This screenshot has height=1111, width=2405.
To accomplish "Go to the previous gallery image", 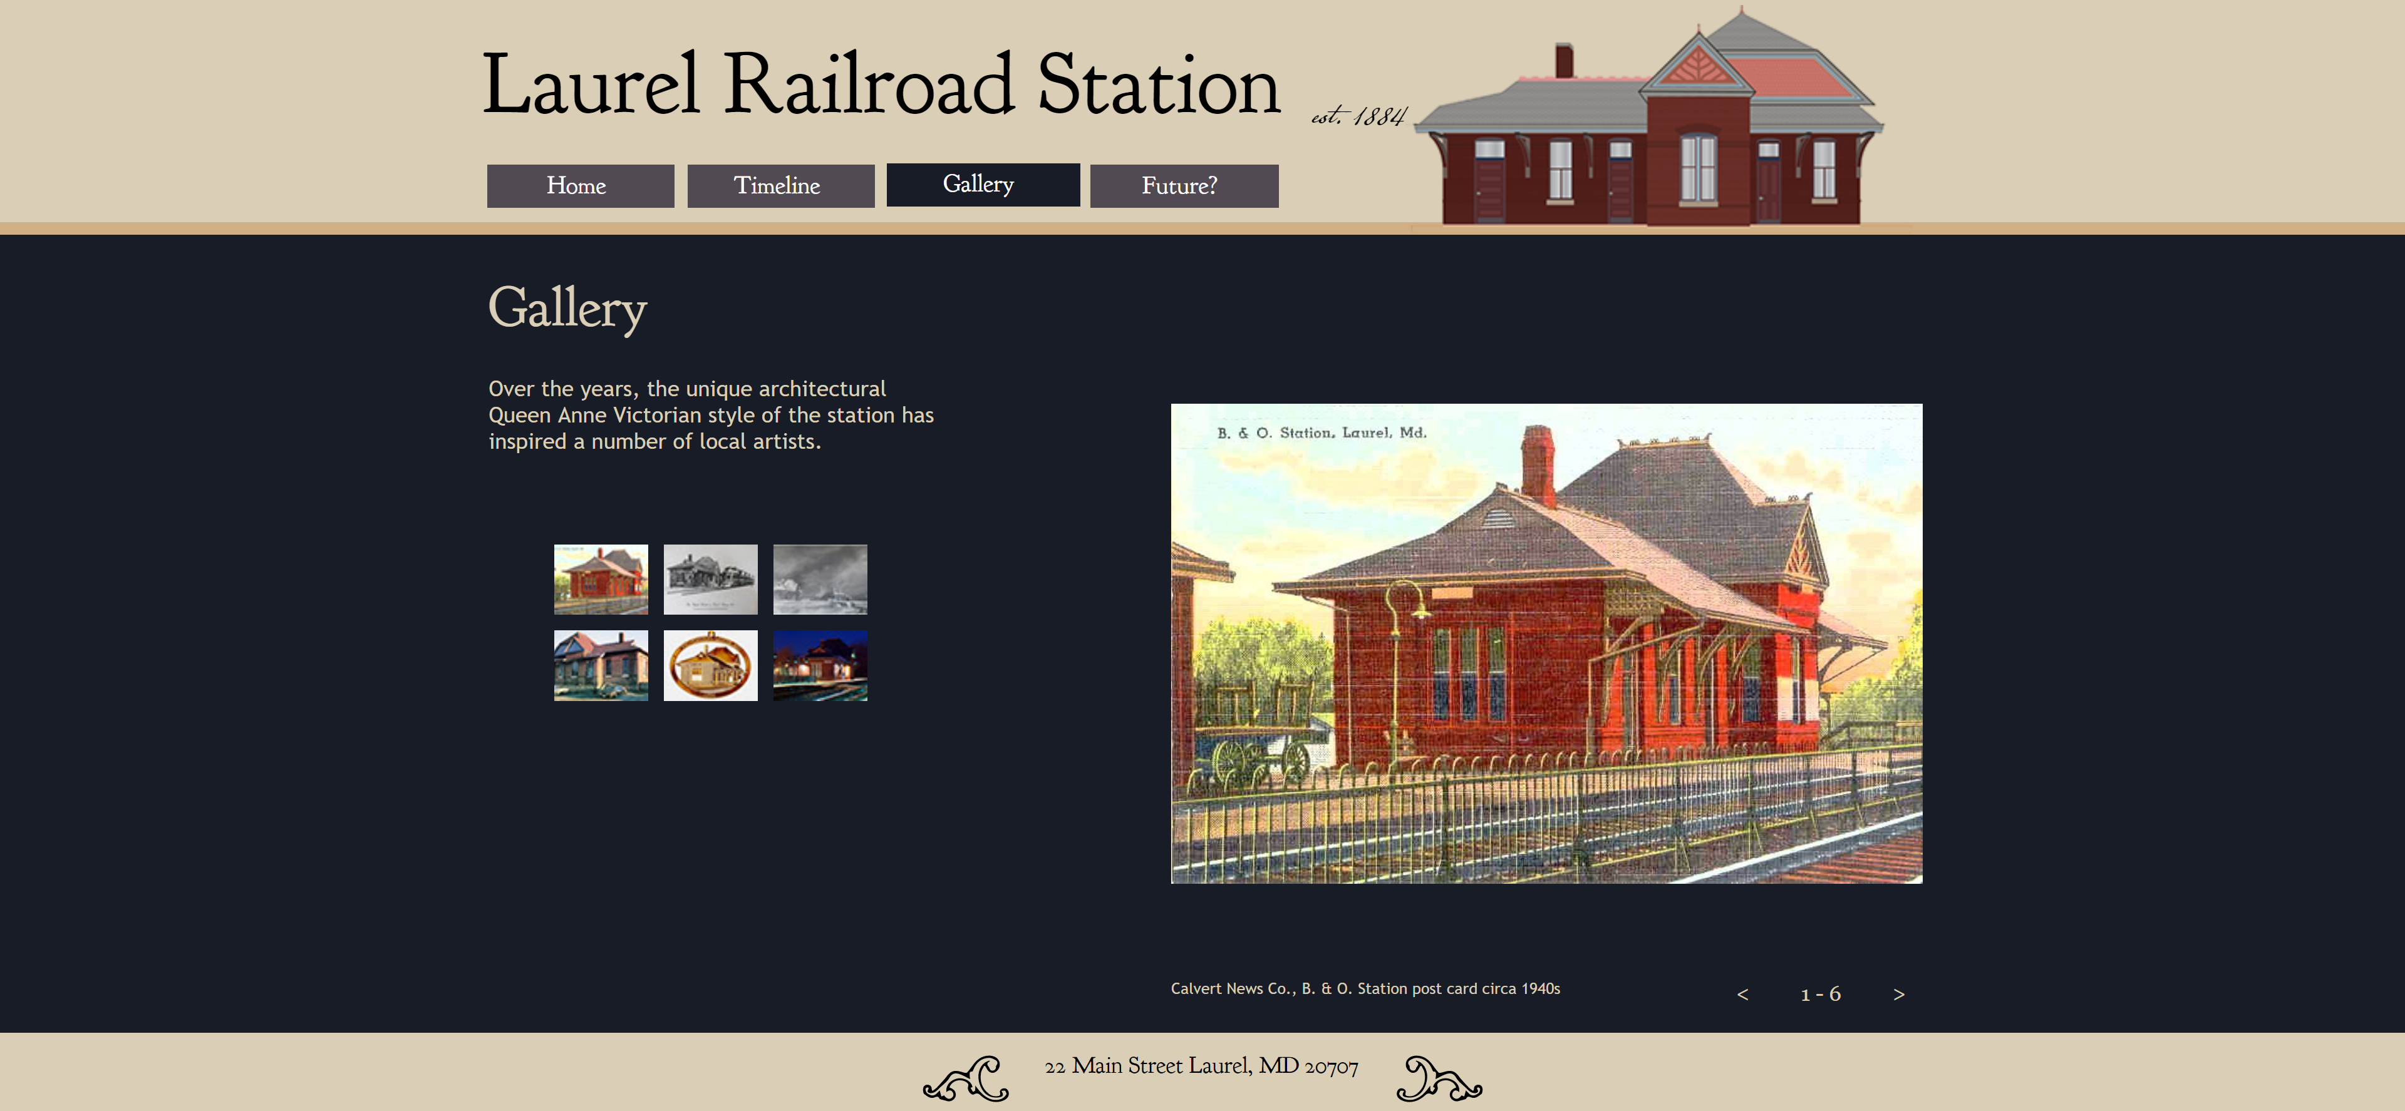I will tap(1742, 995).
